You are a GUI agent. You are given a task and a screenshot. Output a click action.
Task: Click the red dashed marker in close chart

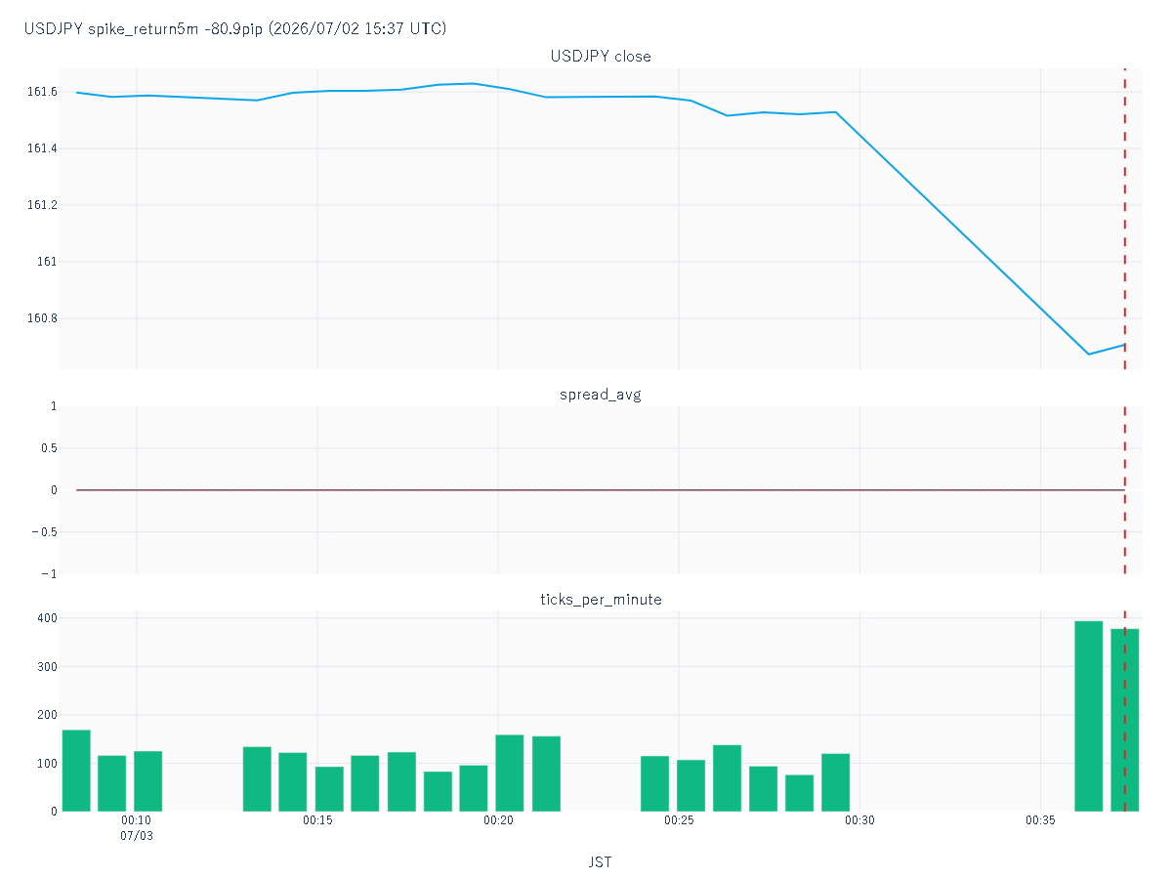[1124, 219]
